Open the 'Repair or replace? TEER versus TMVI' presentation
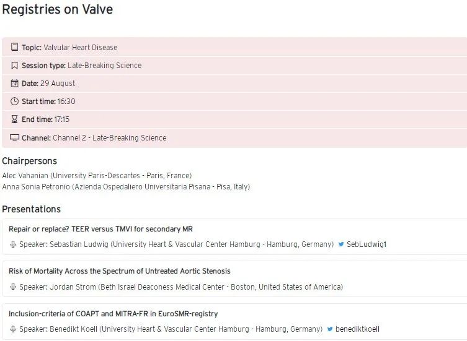 click(x=100, y=229)
